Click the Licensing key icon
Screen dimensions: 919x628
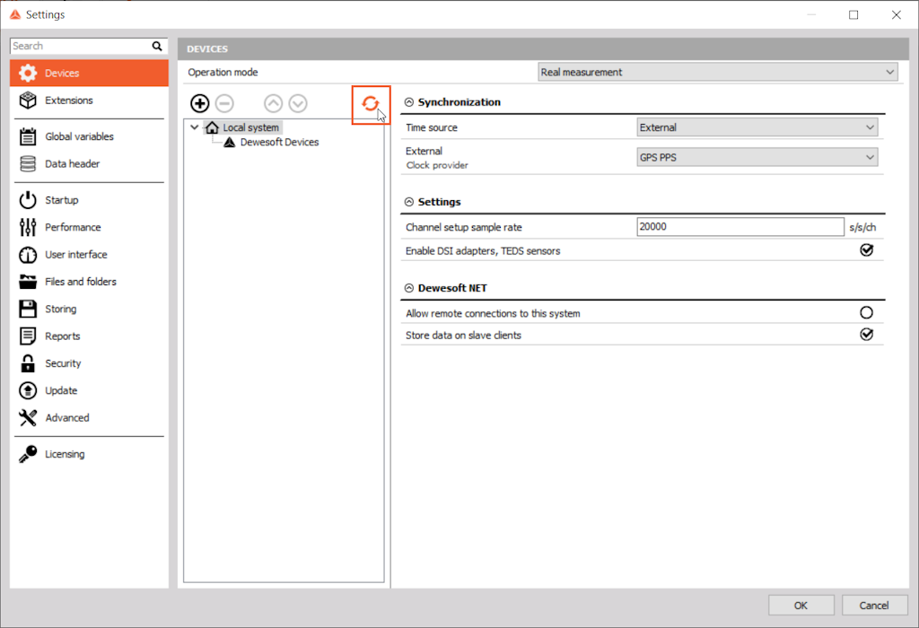(x=28, y=454)
